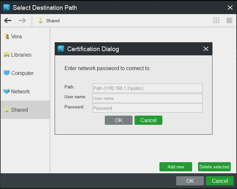Click the new folder plus icon
This screenshot has width=237, height=189.
[x=216, y=20]
